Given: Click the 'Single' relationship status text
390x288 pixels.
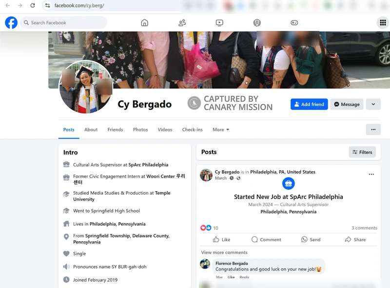Looking at the screenshot, I should point(79,253).
